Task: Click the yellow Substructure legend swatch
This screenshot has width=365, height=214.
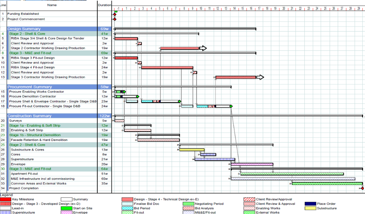Action: [x=310, y=208]
